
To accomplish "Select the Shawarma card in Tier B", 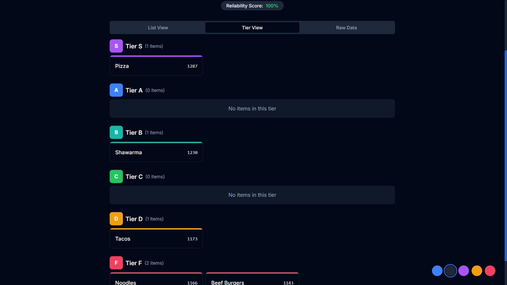I will pyautogui.click(x=156, y=152).
